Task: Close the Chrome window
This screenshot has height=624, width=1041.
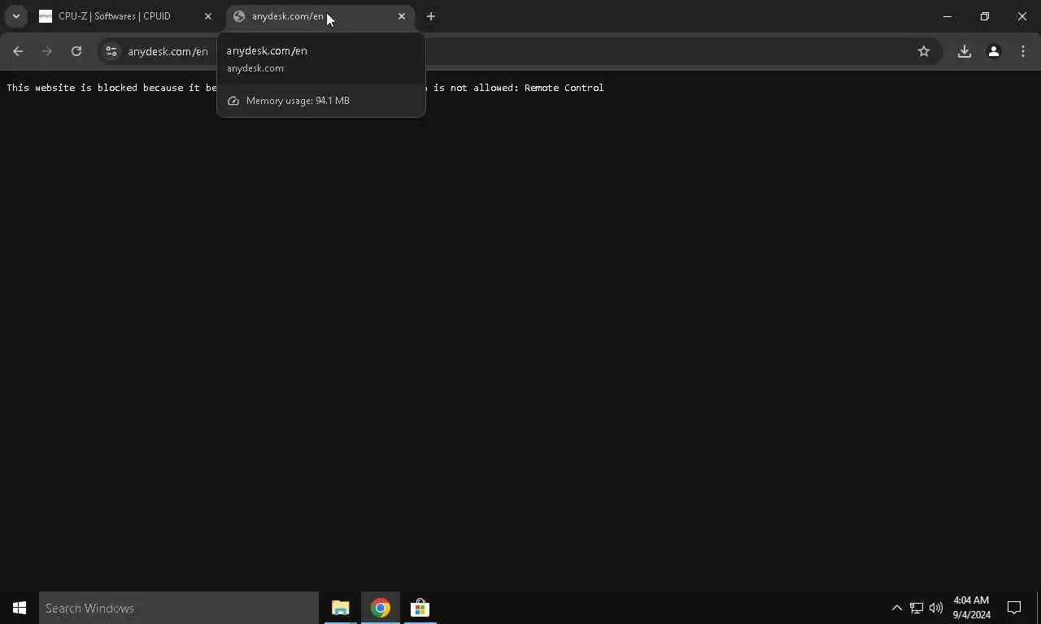Action: [x=1022, y=16]
